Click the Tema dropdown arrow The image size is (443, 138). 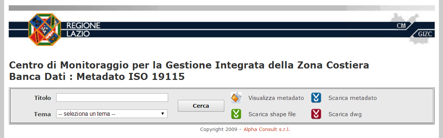pos(163,114)
